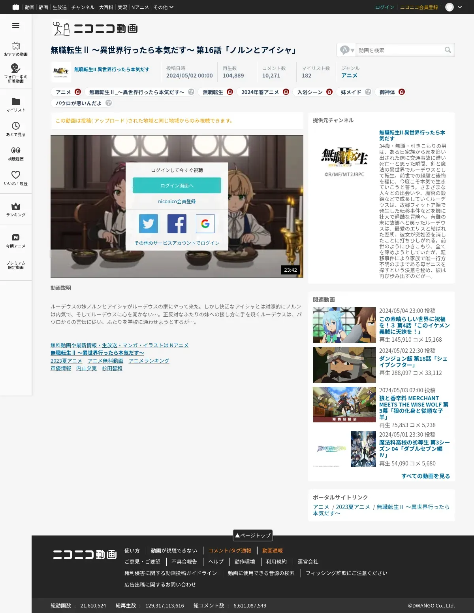474x613 pixels.
Task: Expand the その他 dropdown in the top bar
Action: [x=163, y=7]
